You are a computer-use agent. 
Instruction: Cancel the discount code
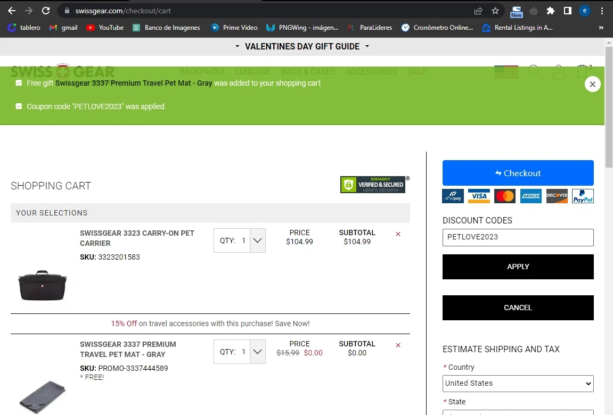coord(518,308)
